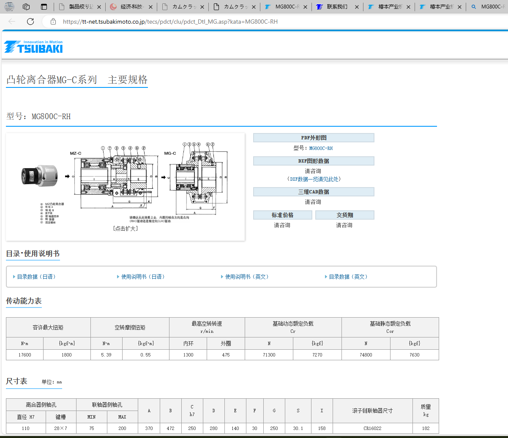Screen dimensions: 508x438
Task: Close the 经济·科技 tab
Action: (x=151, y=7)
